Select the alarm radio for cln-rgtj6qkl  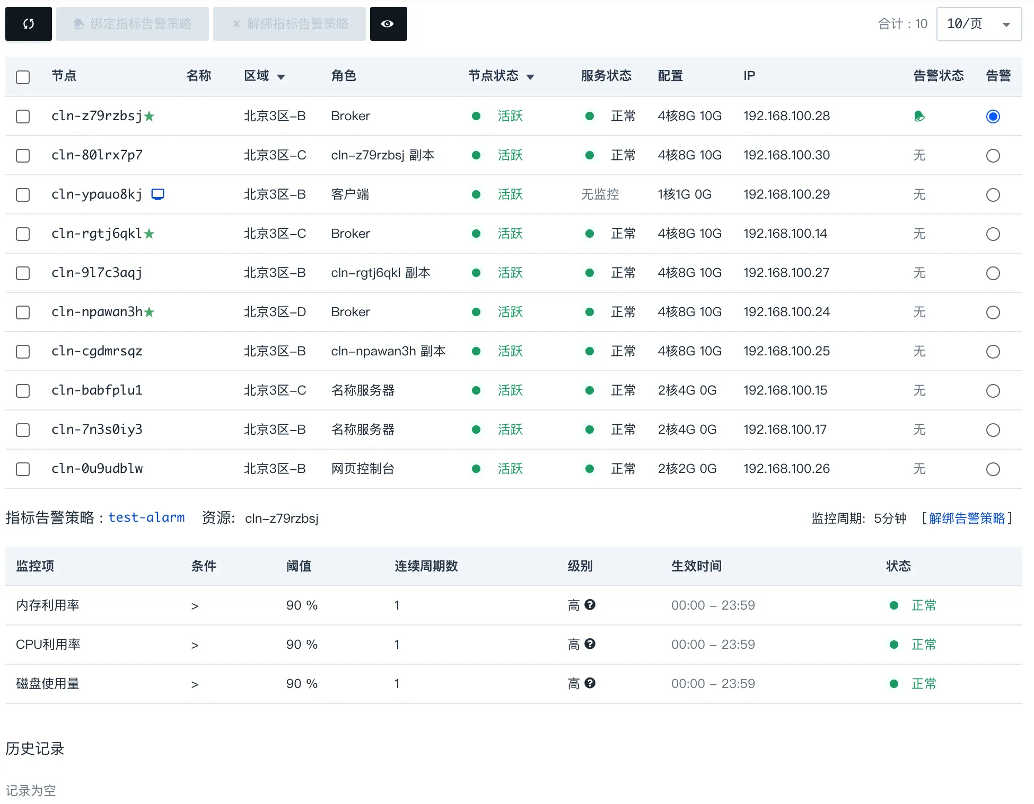pos(993,234)
